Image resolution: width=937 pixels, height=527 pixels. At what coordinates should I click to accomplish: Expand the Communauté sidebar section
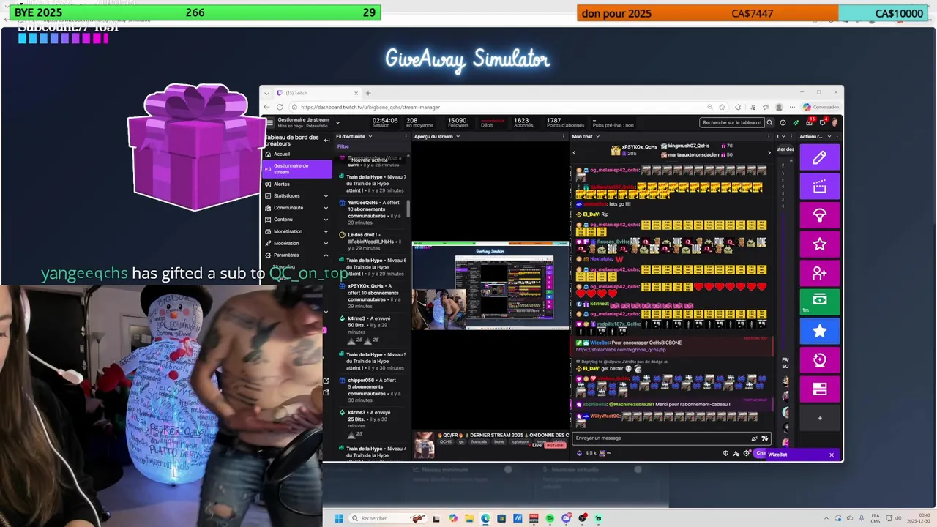point(326,208)
